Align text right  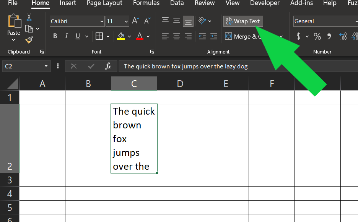188,36
